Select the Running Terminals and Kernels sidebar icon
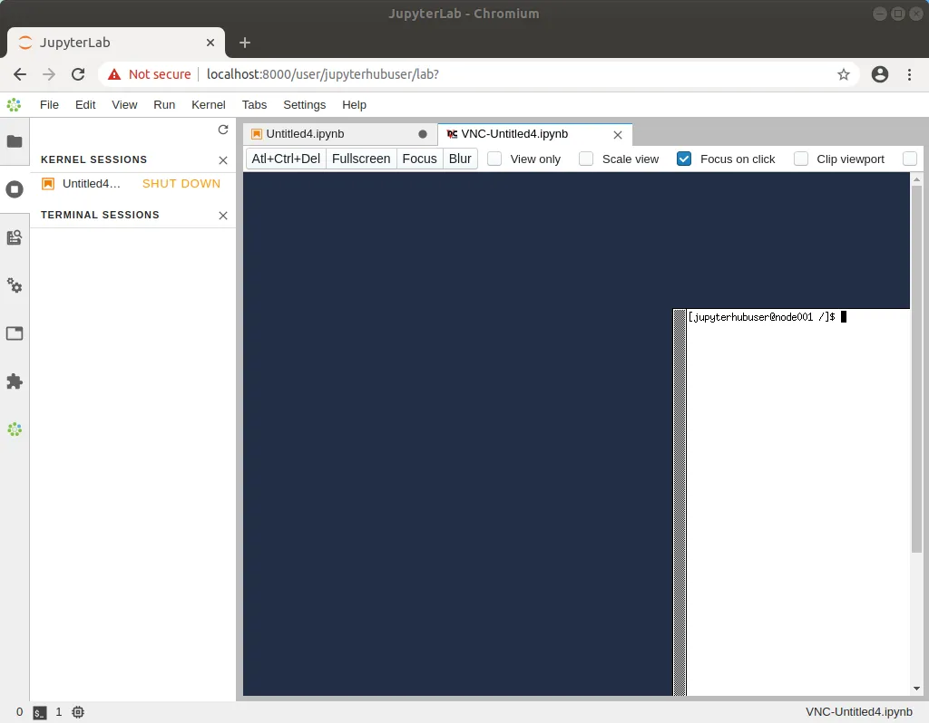This screenshot has height=723, width=929. pos(15,189)
